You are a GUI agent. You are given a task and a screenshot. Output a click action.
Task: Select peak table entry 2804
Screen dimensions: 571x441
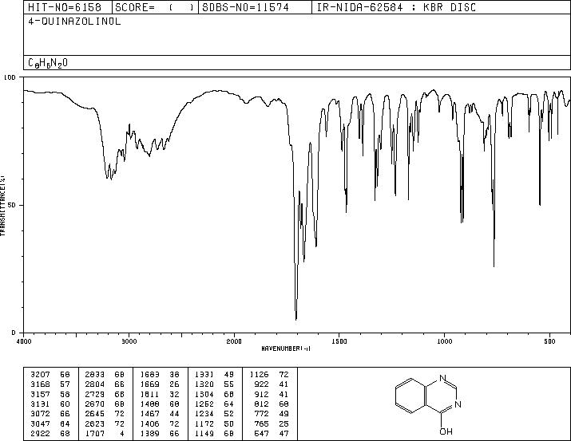pyautogui.click(x=105, y=384)
